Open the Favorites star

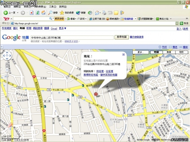[62, 13]
